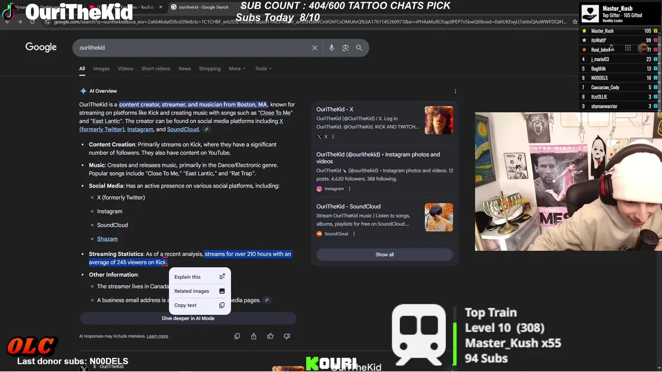662x372 pixels.
Task: Click the Streaming Statistics bold label
Action: click(116, 254)
